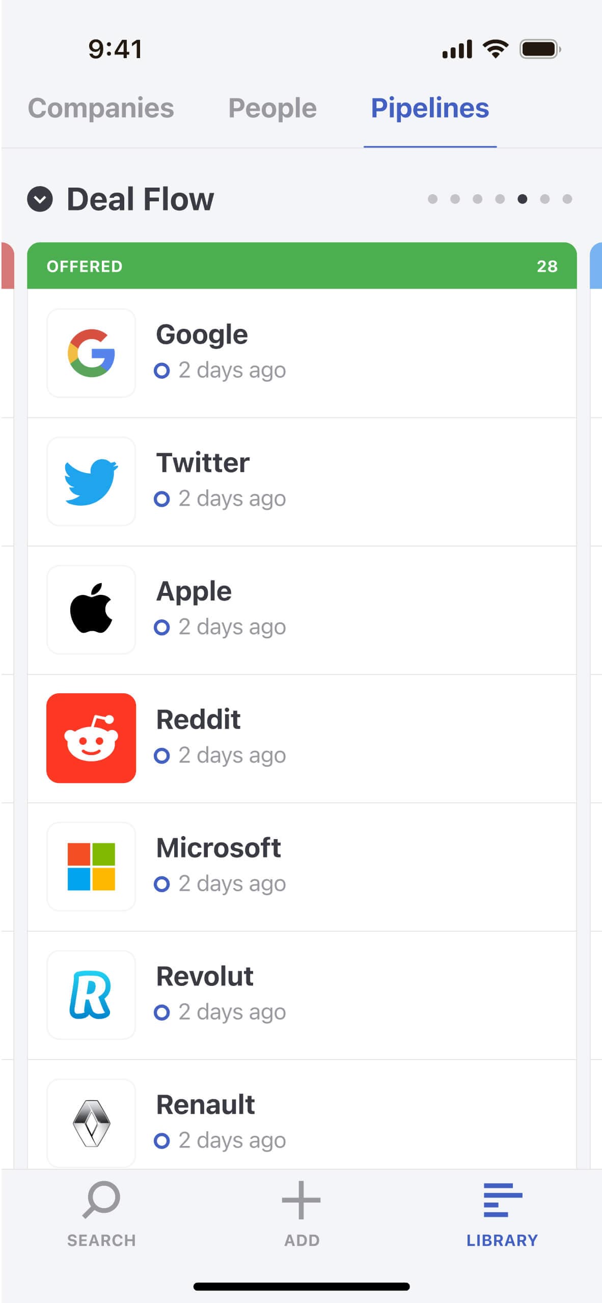
Task: Open the Revolut deal entry
Action: click(x=306, y=995)
